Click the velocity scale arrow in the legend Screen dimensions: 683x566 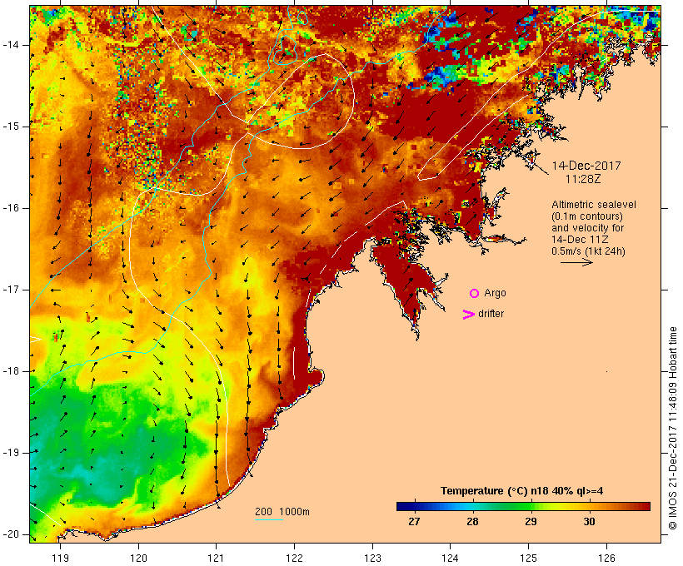[576, 262]
